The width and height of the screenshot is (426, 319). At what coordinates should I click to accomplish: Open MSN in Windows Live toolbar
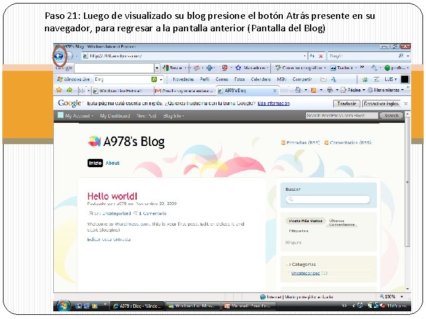[x=282, y=79]
